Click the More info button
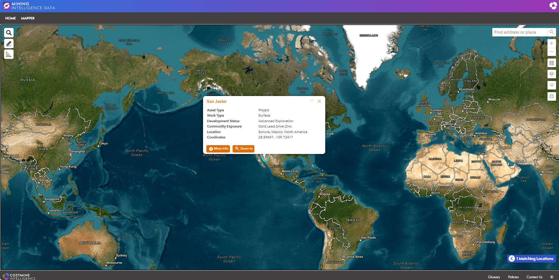The height and width of the screenshot is (280, 559). (x=218, y=149)
